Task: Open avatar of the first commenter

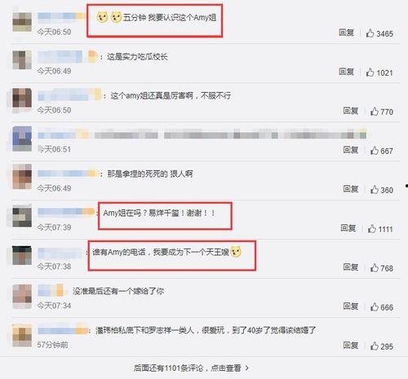Action: [x=22, y=22]
